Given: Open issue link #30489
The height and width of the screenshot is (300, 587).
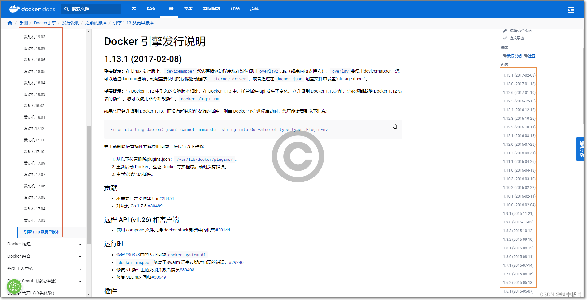Looking at the screenshot, I should [155, 206].
